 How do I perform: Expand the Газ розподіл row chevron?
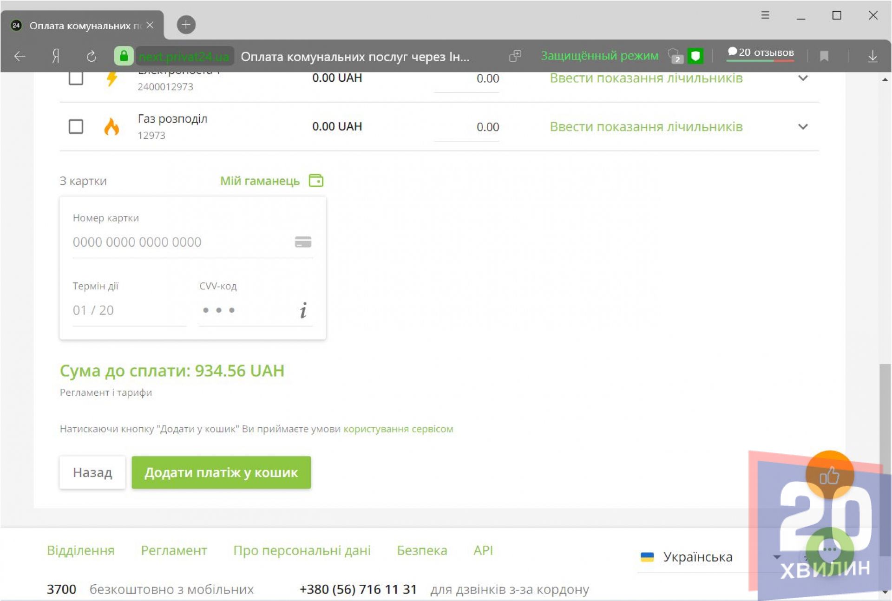coord(803,126)
